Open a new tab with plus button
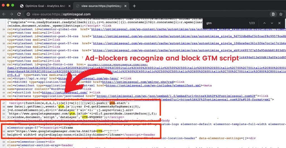 point(134,6)
